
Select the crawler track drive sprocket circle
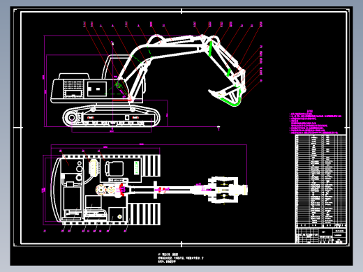[72, 117]
